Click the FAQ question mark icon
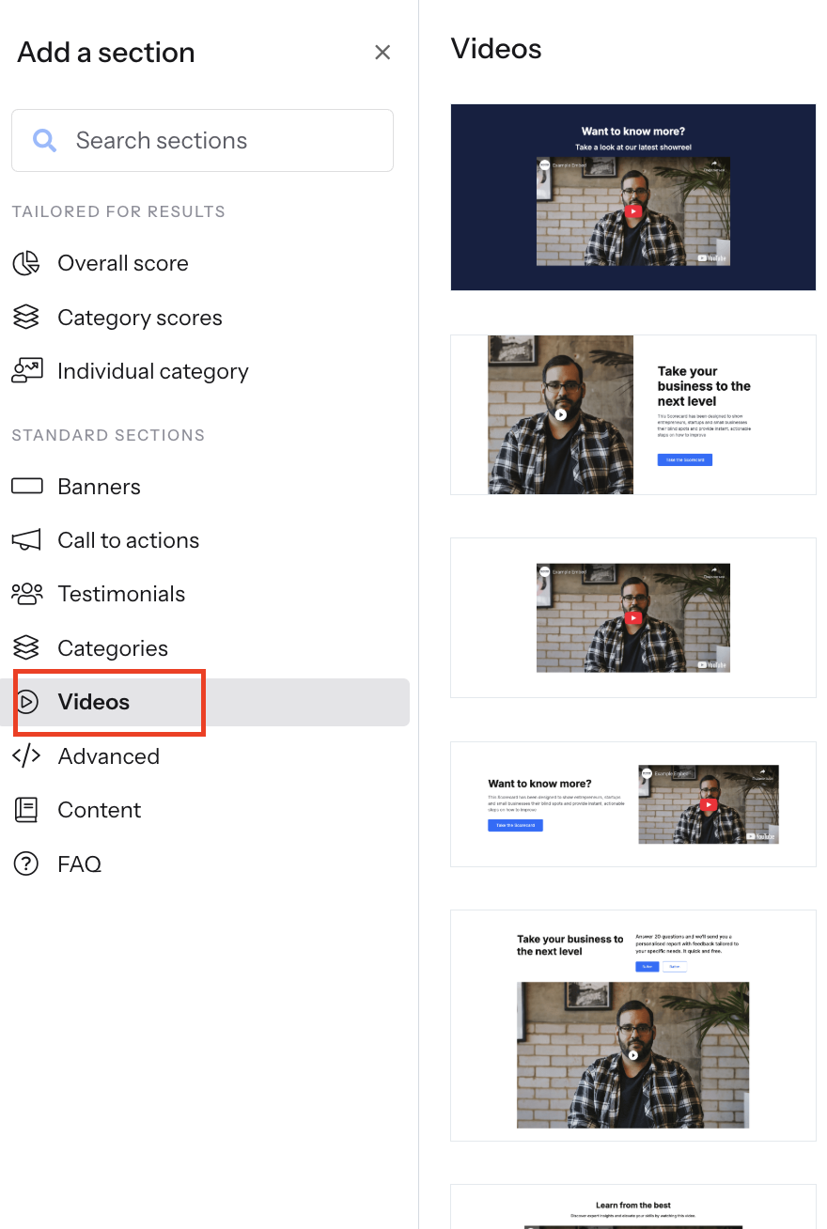 tap(26, 863)
